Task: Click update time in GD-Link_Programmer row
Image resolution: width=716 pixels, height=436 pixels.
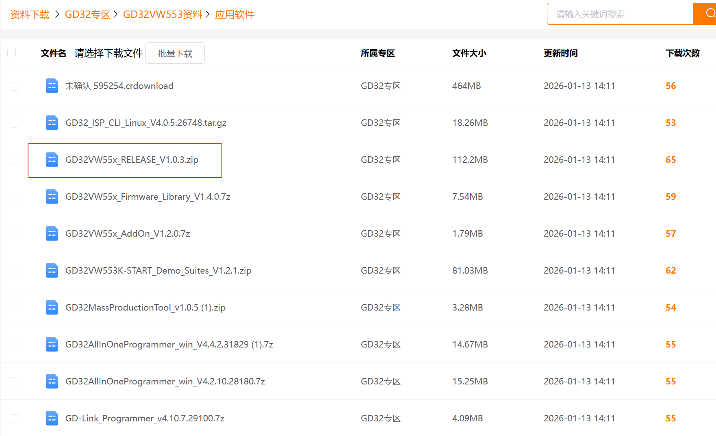Action: coord(579,418)
